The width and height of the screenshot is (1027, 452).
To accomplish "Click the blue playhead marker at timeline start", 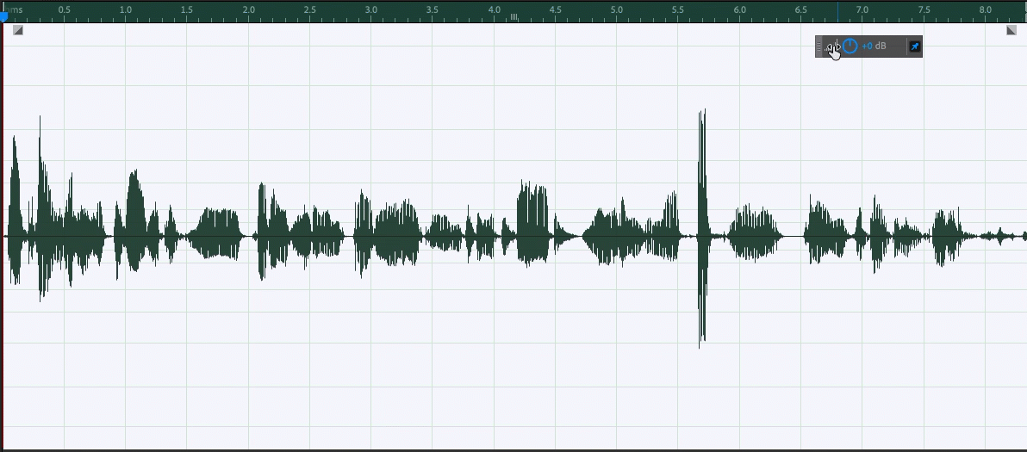I will point(3,15).
